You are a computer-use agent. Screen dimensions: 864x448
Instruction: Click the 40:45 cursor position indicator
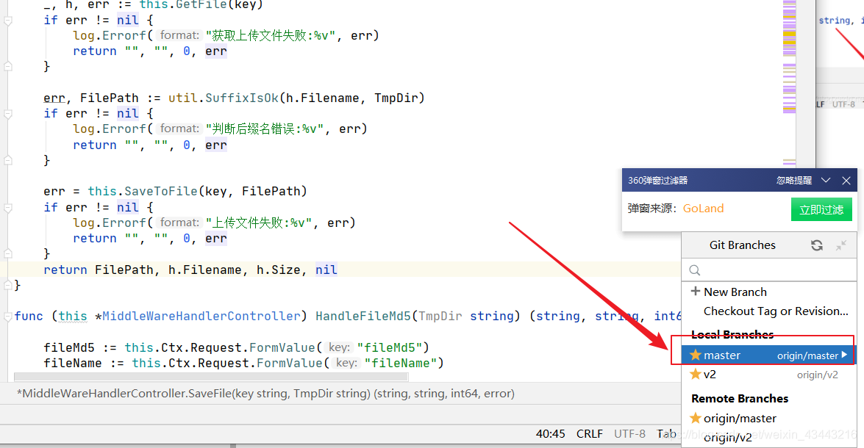click(551, 434)
